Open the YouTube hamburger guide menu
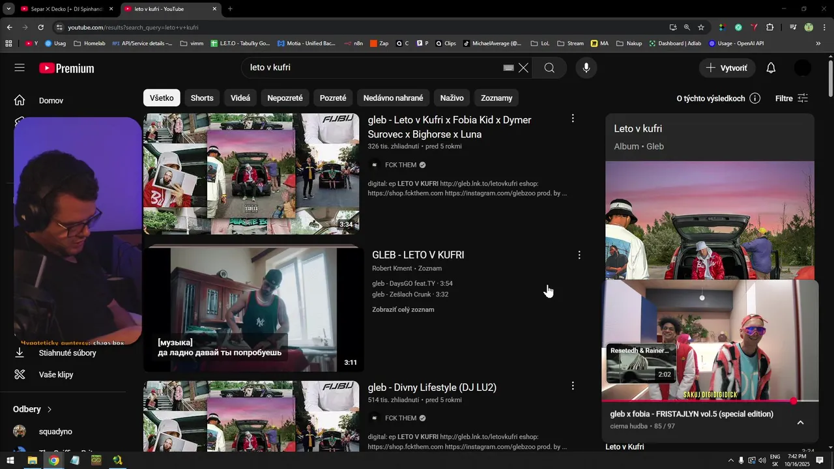 tap(20, 68)
